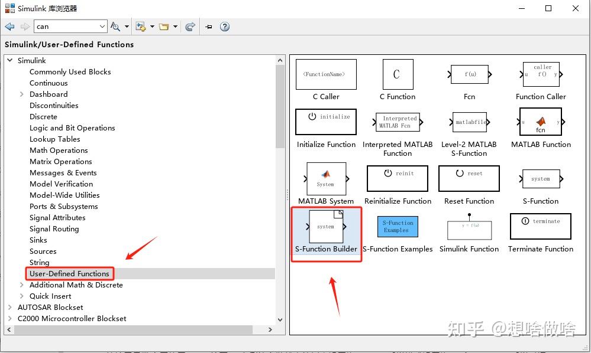Select the Lookup Tables library
Image resolution: width=591 pixels, height=353 pixels.
[x=55, y=139]
